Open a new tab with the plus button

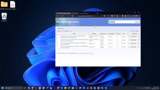point(97,13)
